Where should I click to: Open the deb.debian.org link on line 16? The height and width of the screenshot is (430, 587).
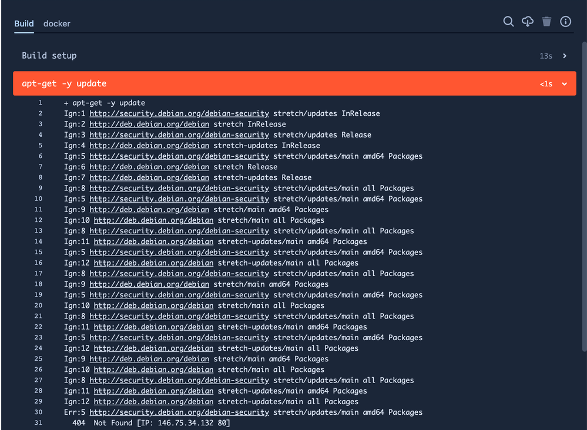click(153, 263)
